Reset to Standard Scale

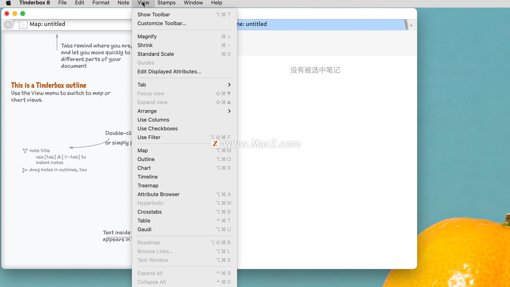pos(184,54)
